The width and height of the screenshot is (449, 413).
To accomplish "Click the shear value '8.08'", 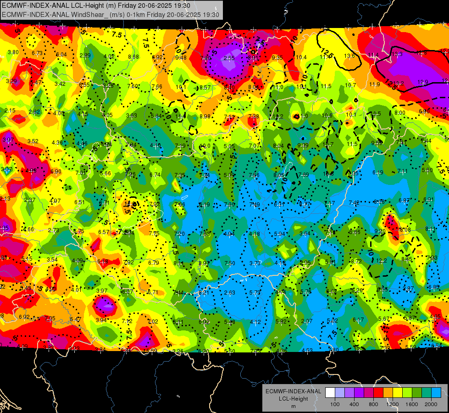I will (405, 230).
